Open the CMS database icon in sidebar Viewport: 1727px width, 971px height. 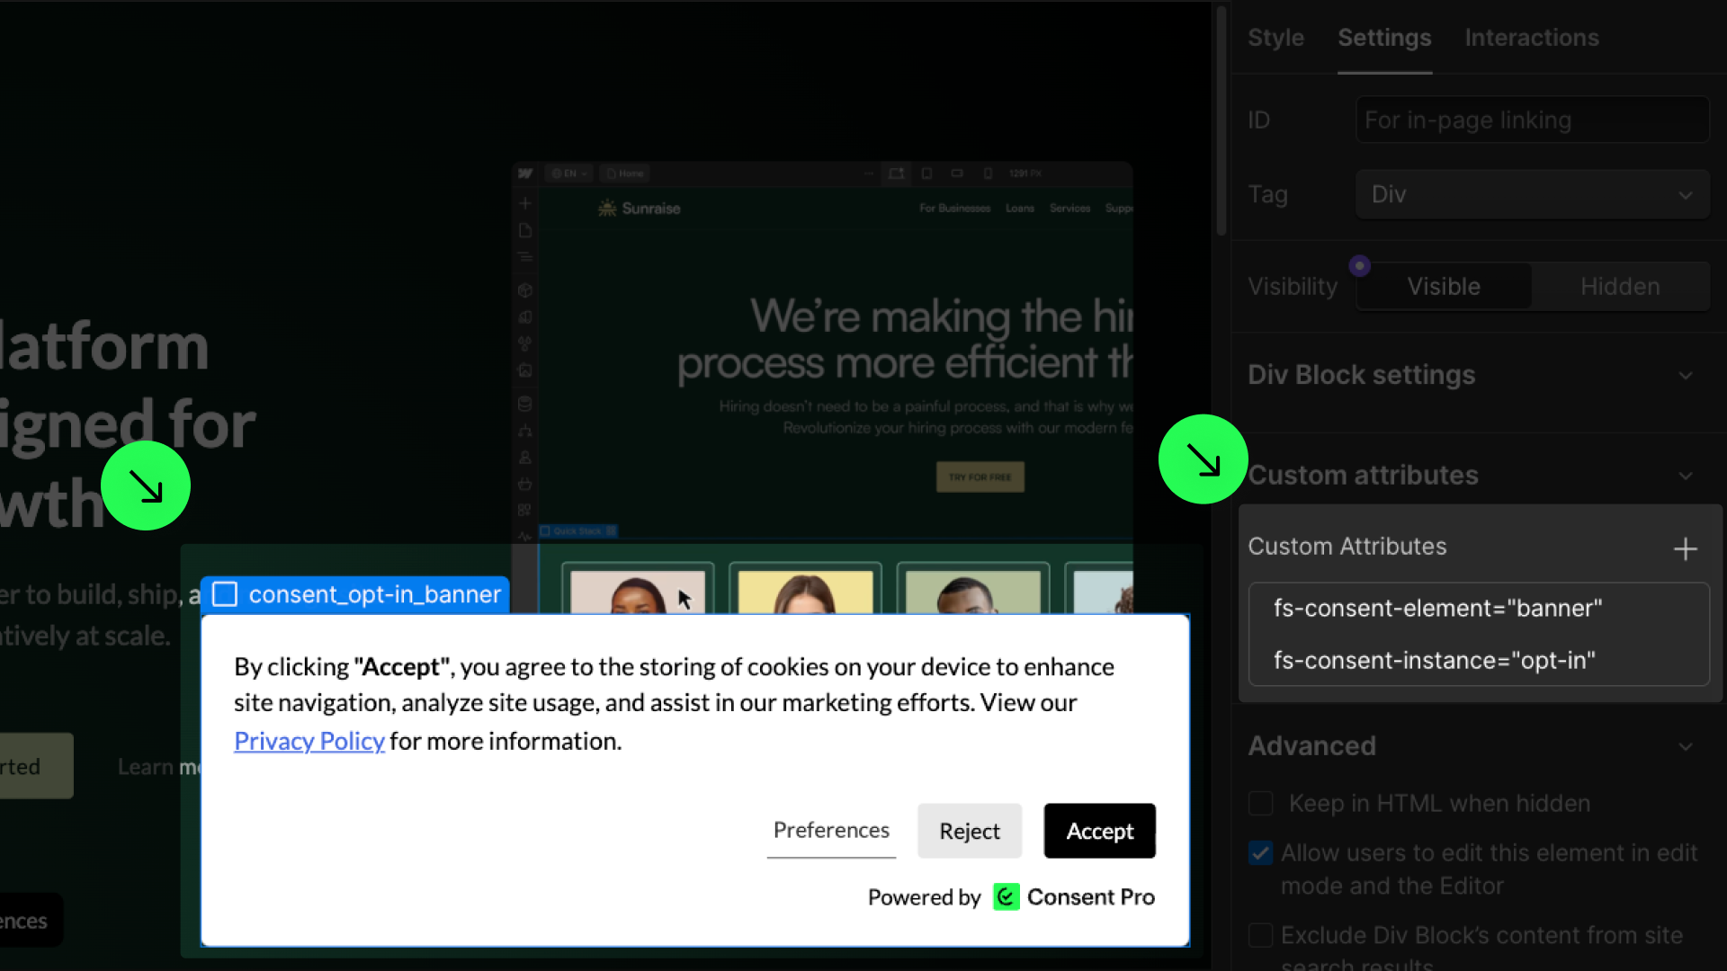click(525, 404)
